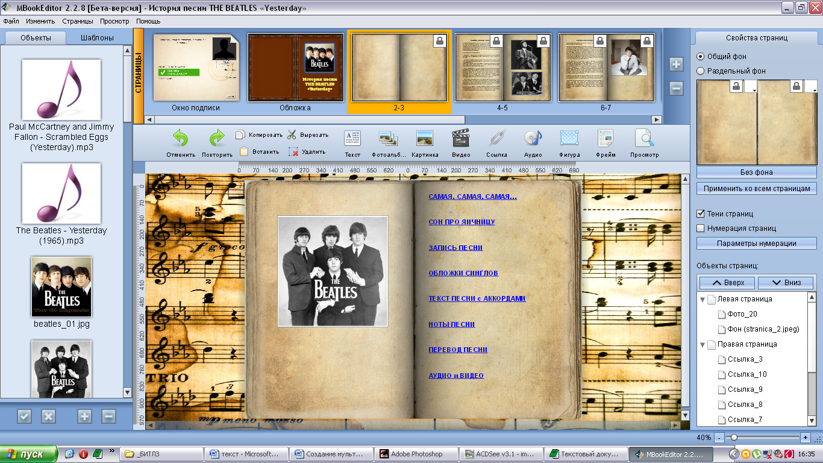Click the Paste (Вставить) toolbar item
823x463 pixels.
[259, 152]
